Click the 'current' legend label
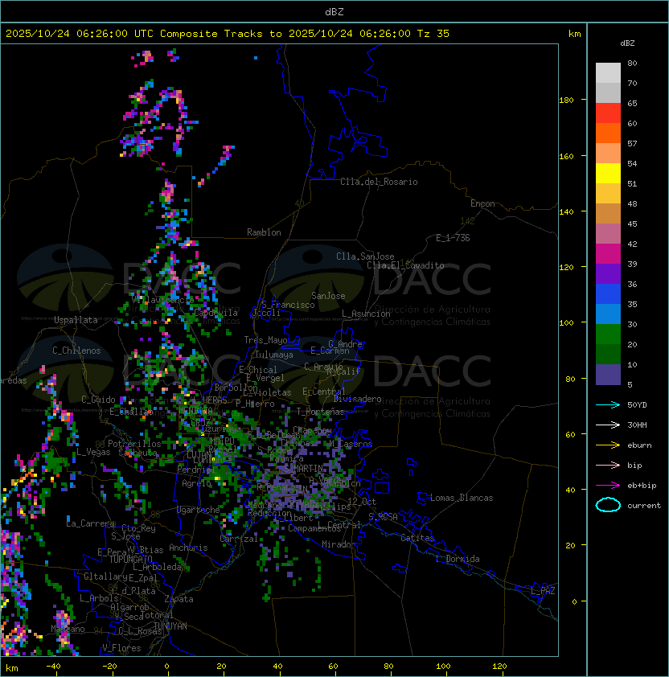The width and height of the screenshot is (669, 677). point(644,505)
